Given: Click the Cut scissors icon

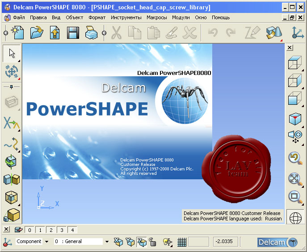Looking at the screenshot, I should click(x=116, y=33).
